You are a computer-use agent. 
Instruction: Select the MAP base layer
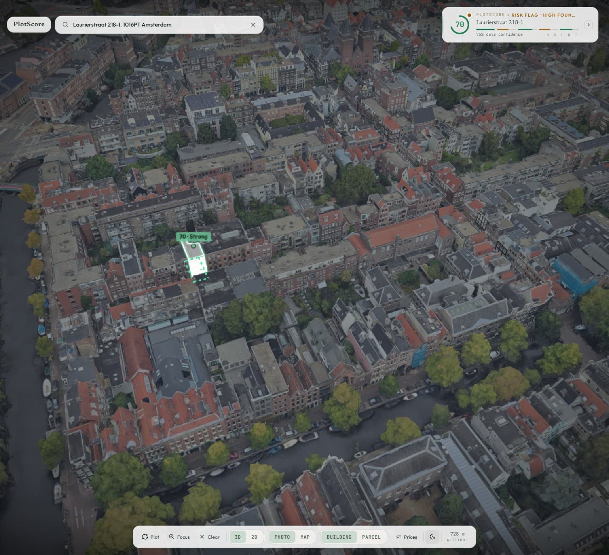tap(305, 537)
